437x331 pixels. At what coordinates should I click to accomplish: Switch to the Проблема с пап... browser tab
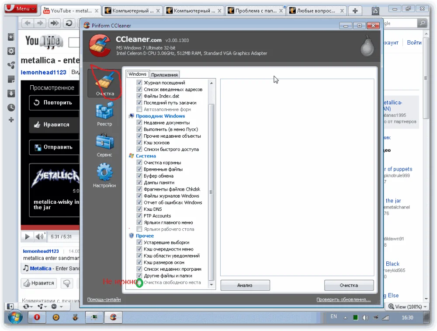pyautogui.click(x=255, y=10)
